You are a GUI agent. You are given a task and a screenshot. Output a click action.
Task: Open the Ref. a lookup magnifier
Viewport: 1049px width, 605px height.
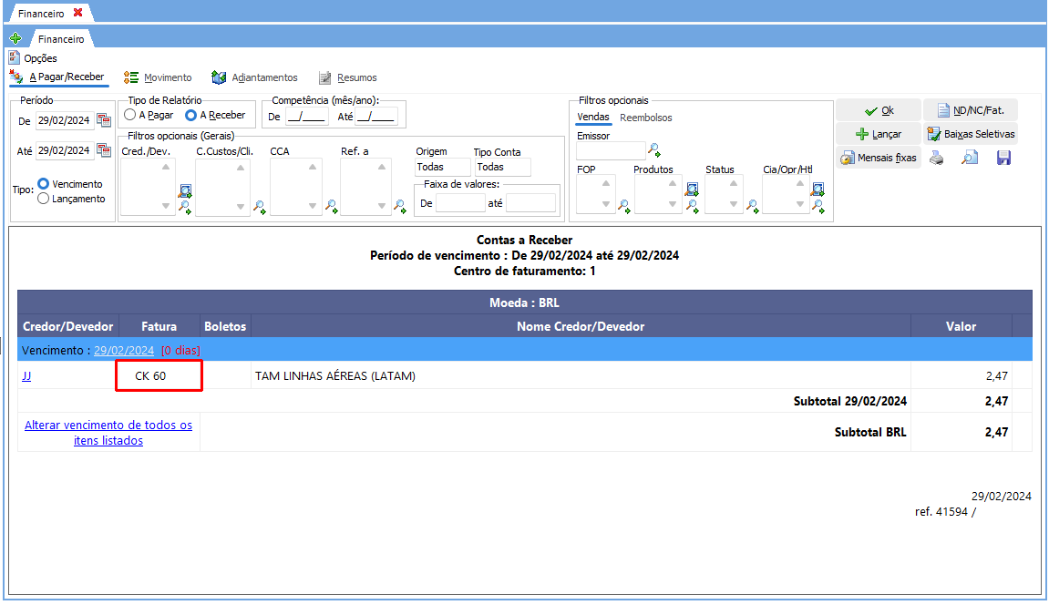point(400,207)
